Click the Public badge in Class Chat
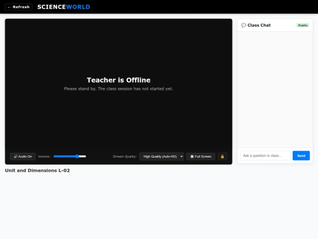The height and width of the screenshot is (239, 318). point(303,25)
